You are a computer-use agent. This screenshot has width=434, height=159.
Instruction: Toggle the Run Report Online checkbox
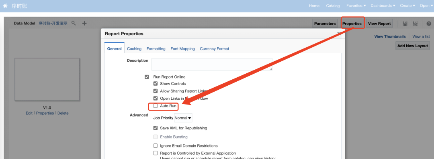(147, 77)
